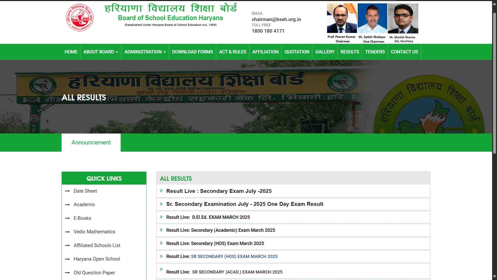Expand the About Board dropdown menu

(101, 52)
